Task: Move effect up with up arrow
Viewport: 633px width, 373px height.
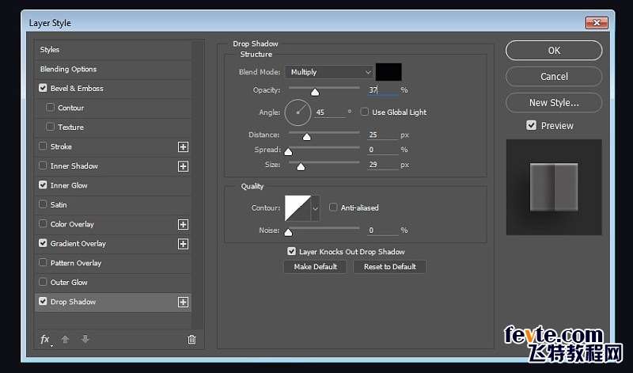Action: (65, 340)
